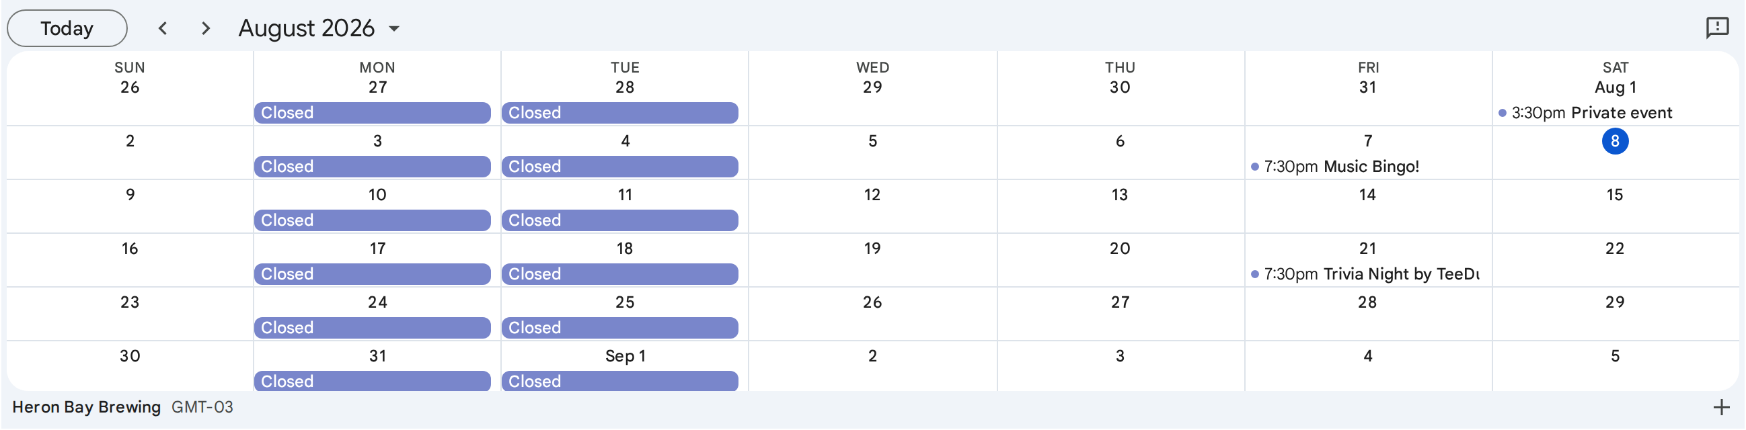Open the Closed event on Monday 27
Viewport: 1746px width, 430px height.
click(372, 112)
